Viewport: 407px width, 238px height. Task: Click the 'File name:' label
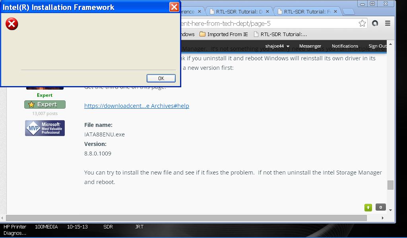(x=99, y=125)
